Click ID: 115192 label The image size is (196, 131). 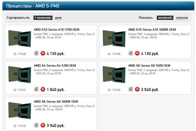coord(114,90)
